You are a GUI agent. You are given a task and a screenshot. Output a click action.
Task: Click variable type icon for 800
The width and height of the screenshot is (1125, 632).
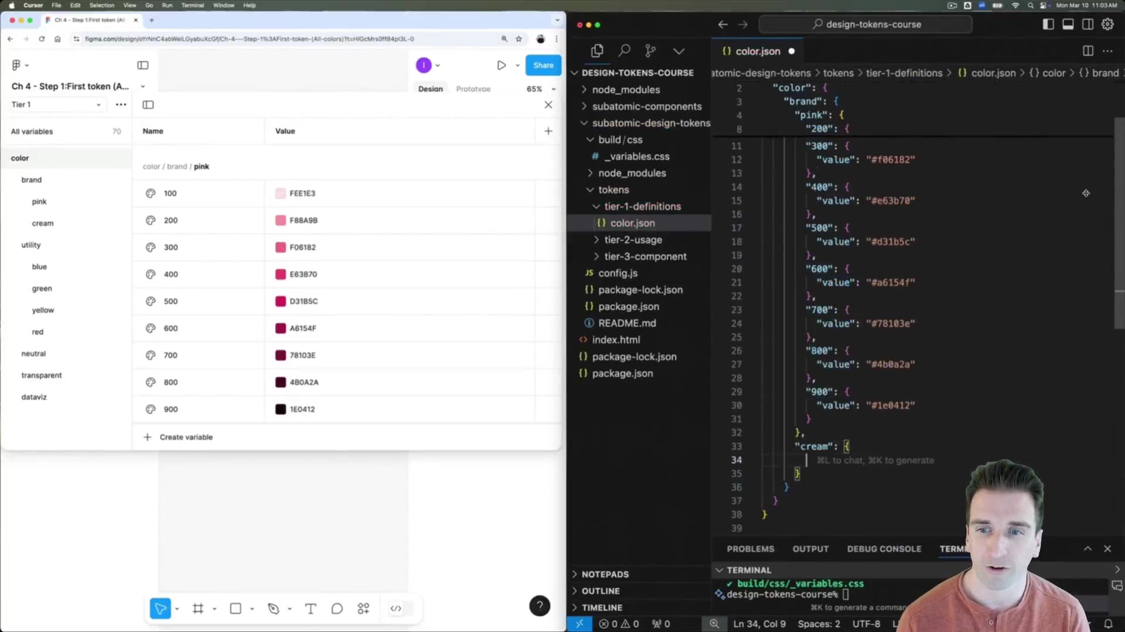[x=151, y=382]
